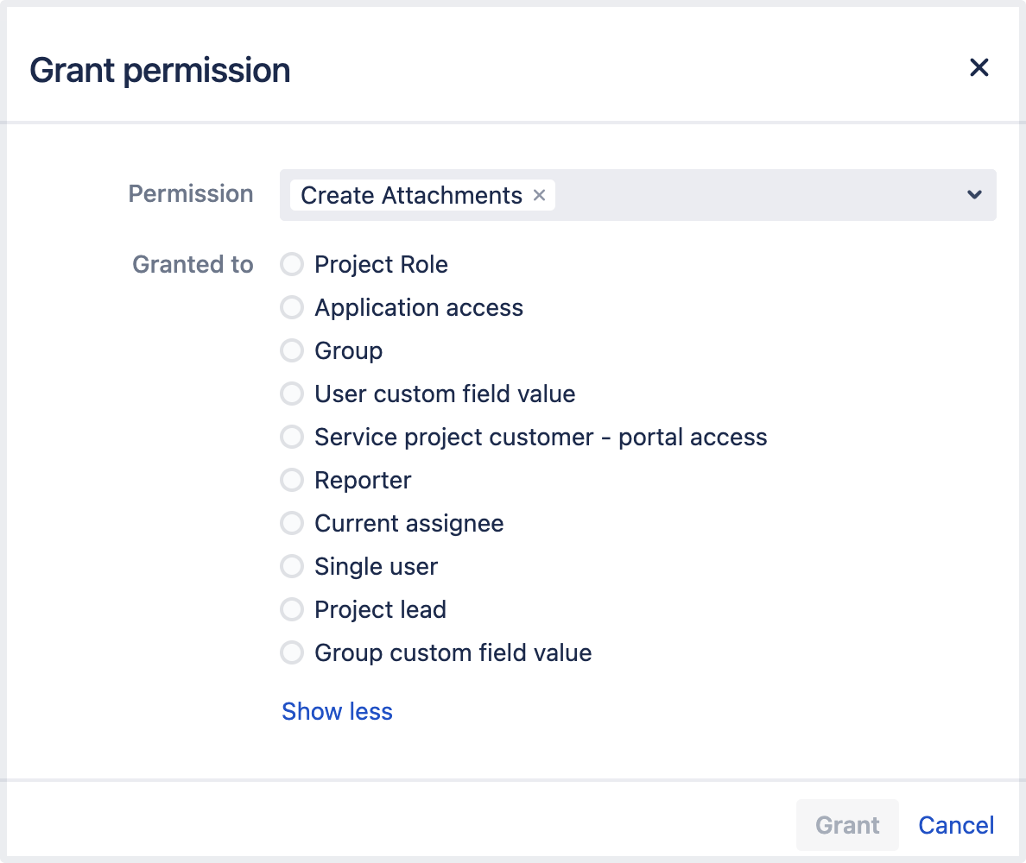1026x863 pixels.
Task: Pick User custom field value option
Action: point(292,394)
